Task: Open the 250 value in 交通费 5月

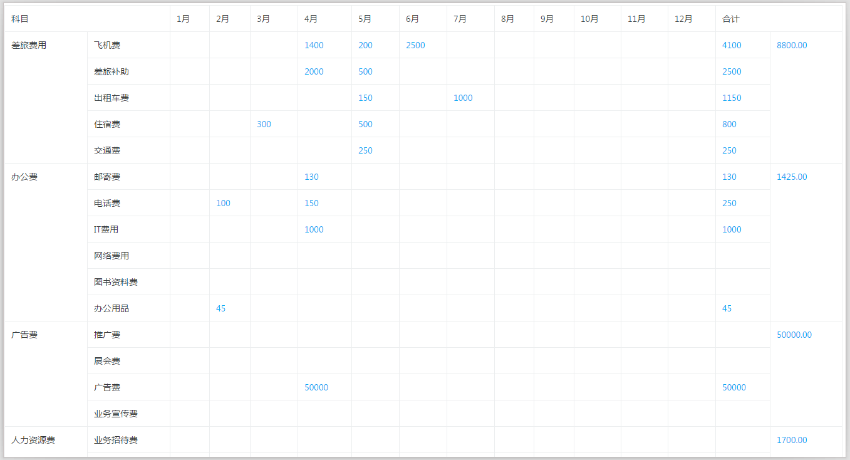Action: click(365, 150)
